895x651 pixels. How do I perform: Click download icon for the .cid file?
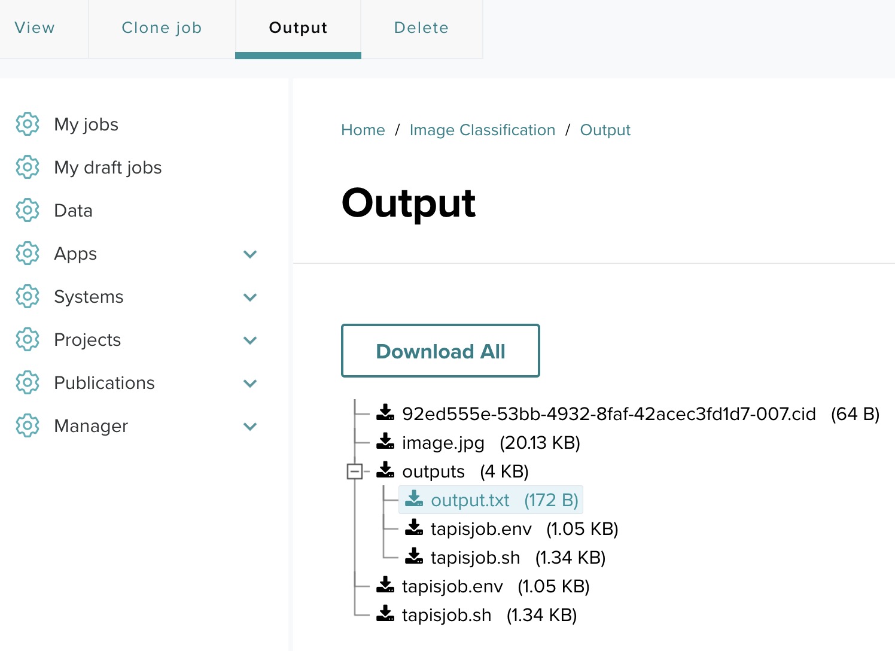coord(385,413)
